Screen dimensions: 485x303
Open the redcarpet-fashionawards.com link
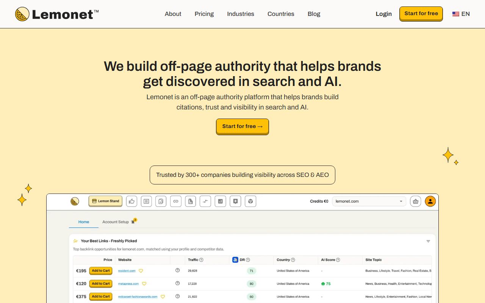coord(138,297)
